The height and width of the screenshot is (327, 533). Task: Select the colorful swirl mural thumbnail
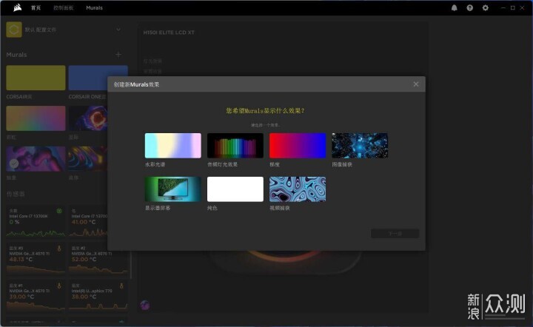pos(88,158)
